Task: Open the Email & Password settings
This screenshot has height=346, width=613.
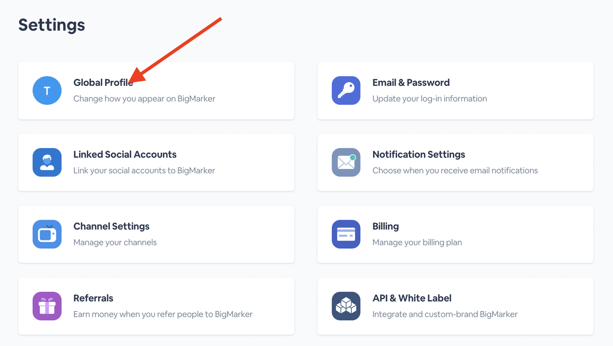Action: 411,82
